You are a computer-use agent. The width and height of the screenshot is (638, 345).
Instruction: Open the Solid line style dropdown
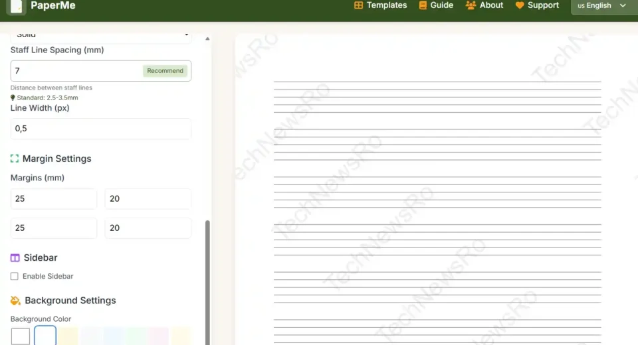(101, 35)
